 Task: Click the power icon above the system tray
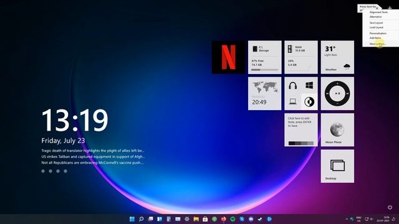(x=390, y=207)
